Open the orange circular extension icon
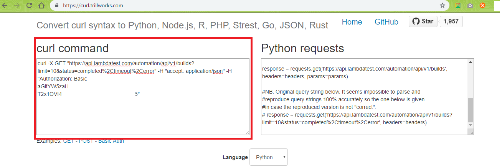The width and height of the screenshot is (502, 168). pyautogui.click(x=482, y=5)
